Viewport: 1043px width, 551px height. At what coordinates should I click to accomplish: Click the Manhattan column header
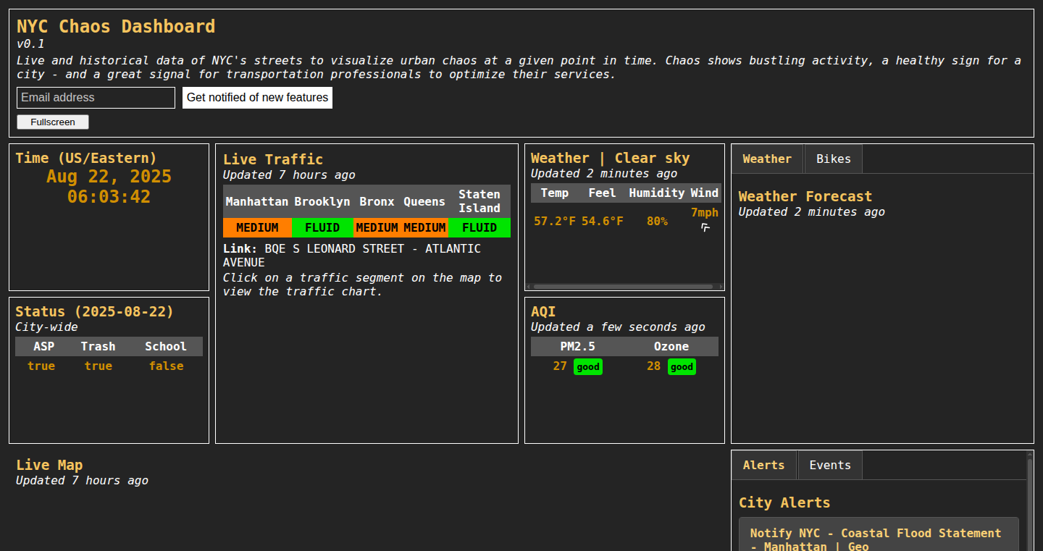tap(257, 201)
